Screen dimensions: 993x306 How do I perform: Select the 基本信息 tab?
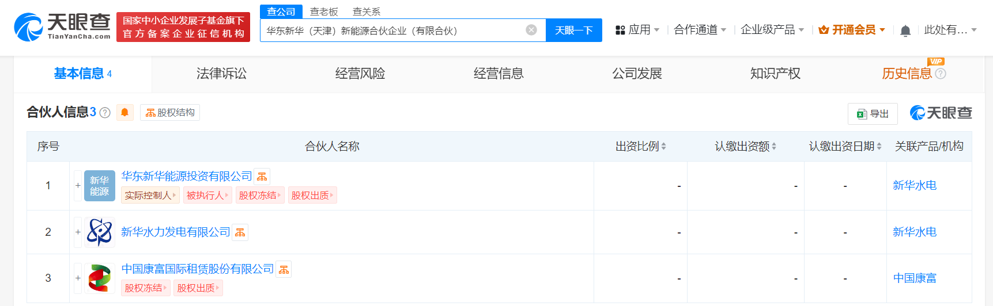83,74
